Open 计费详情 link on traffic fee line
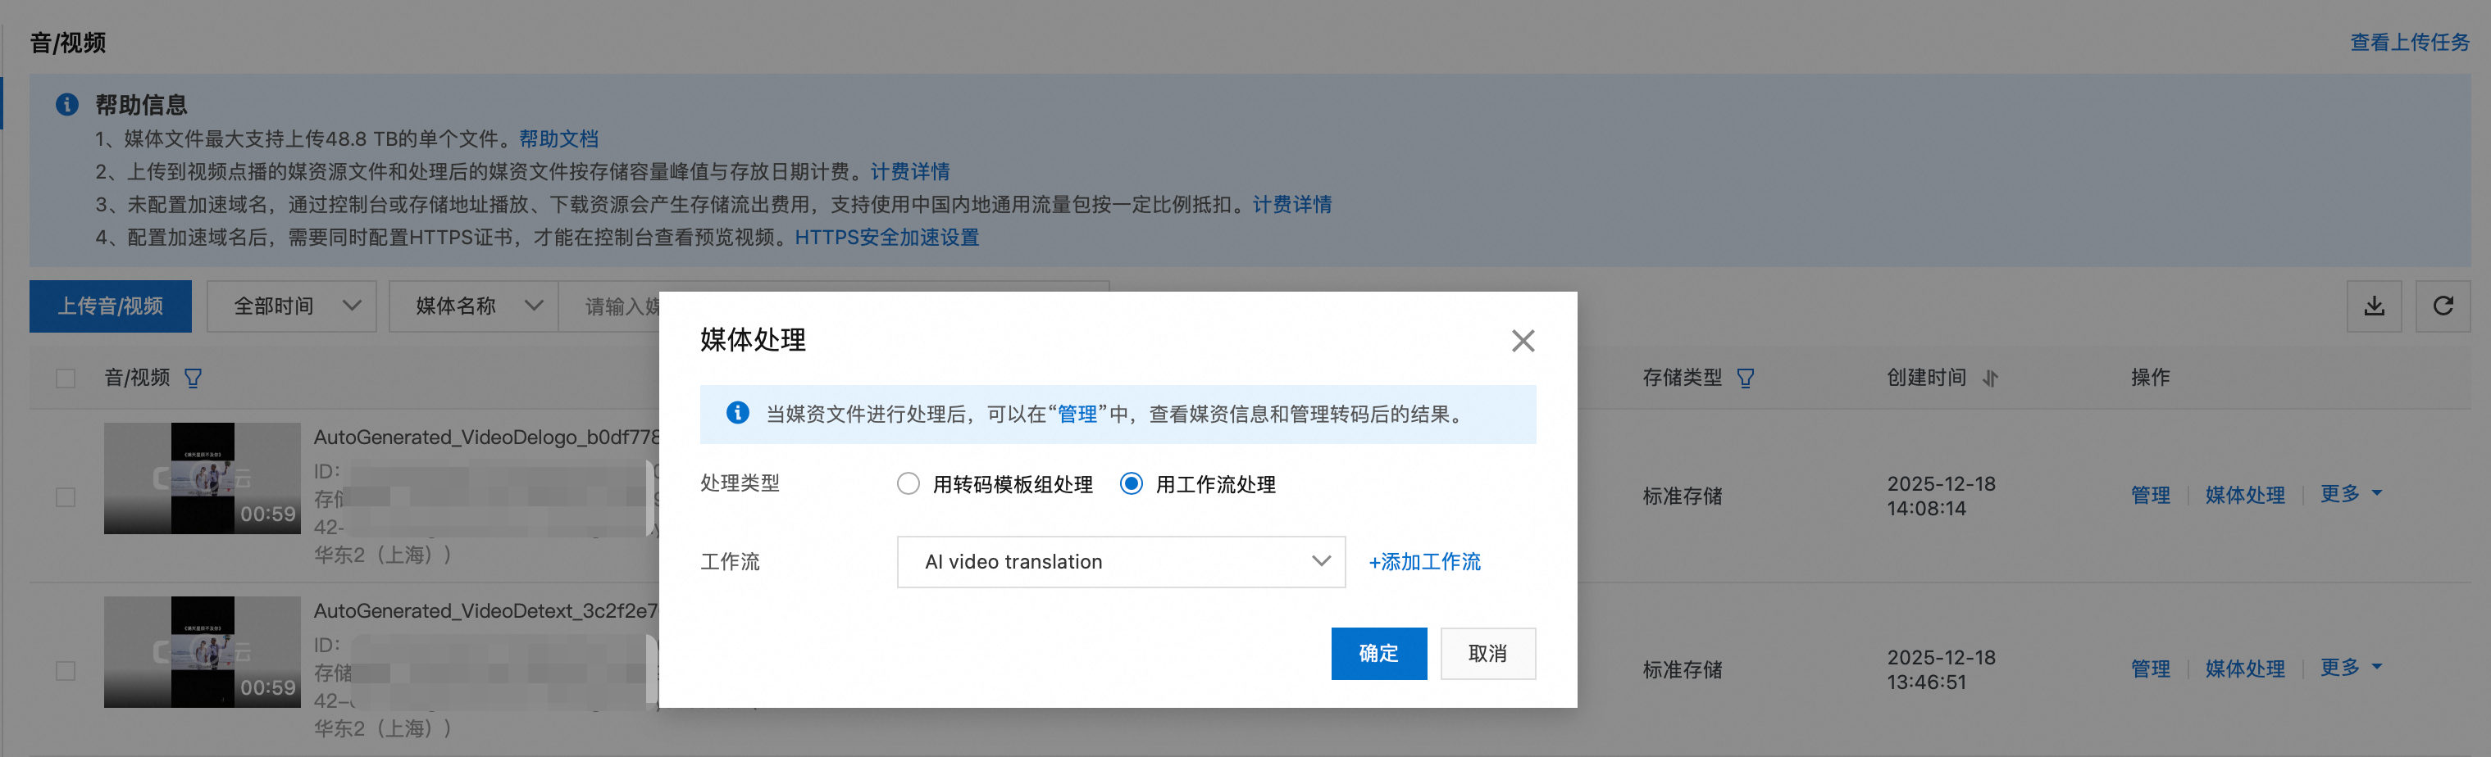This screenshot has width=2491, height=757. pyautogui.click(x=1292, y=205)
